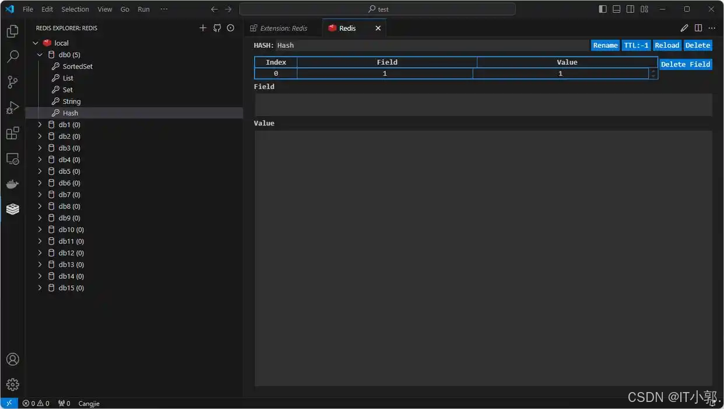The width and height of the screenshot is (724, 409).
Task: Click the pencil edit icon in editor toolbar
Action: 684,28
